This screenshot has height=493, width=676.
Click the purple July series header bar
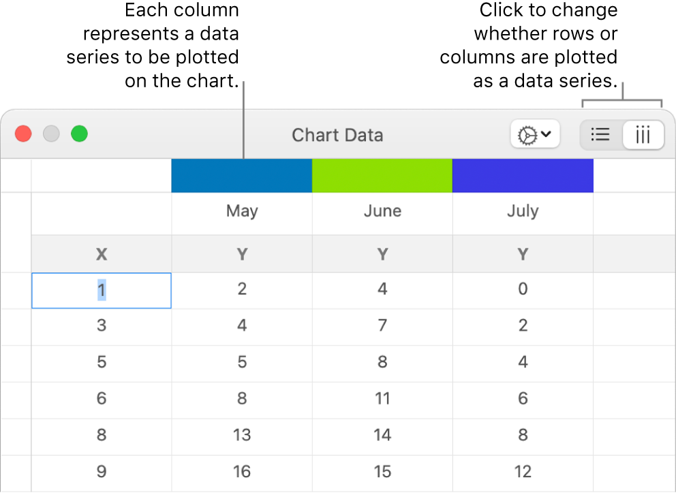(523, 175)
